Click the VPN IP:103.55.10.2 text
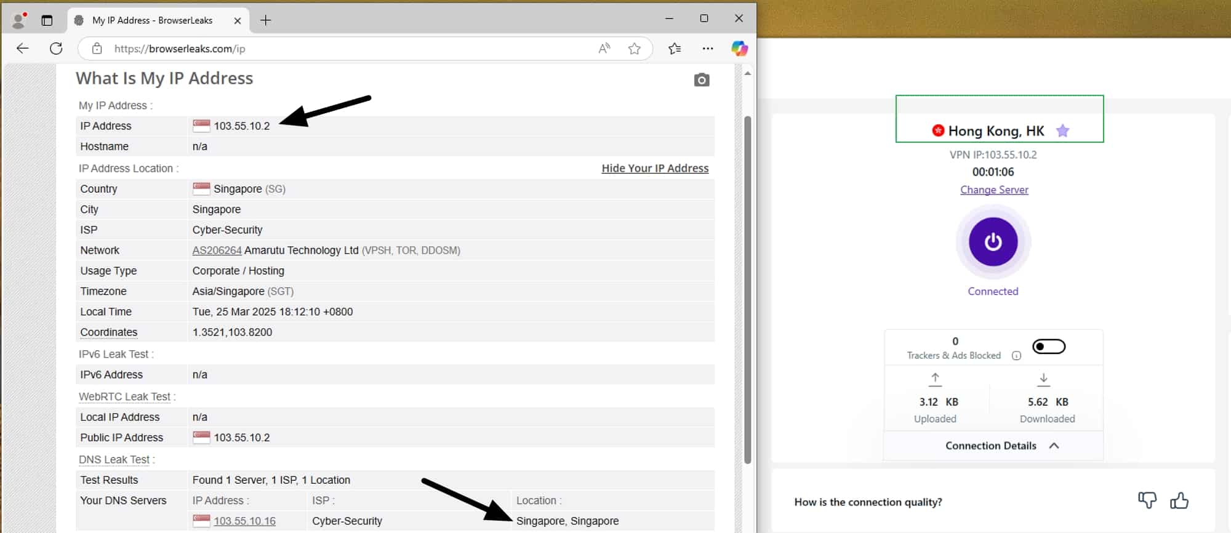This screenshot has height=533, width=1231. 993,155
